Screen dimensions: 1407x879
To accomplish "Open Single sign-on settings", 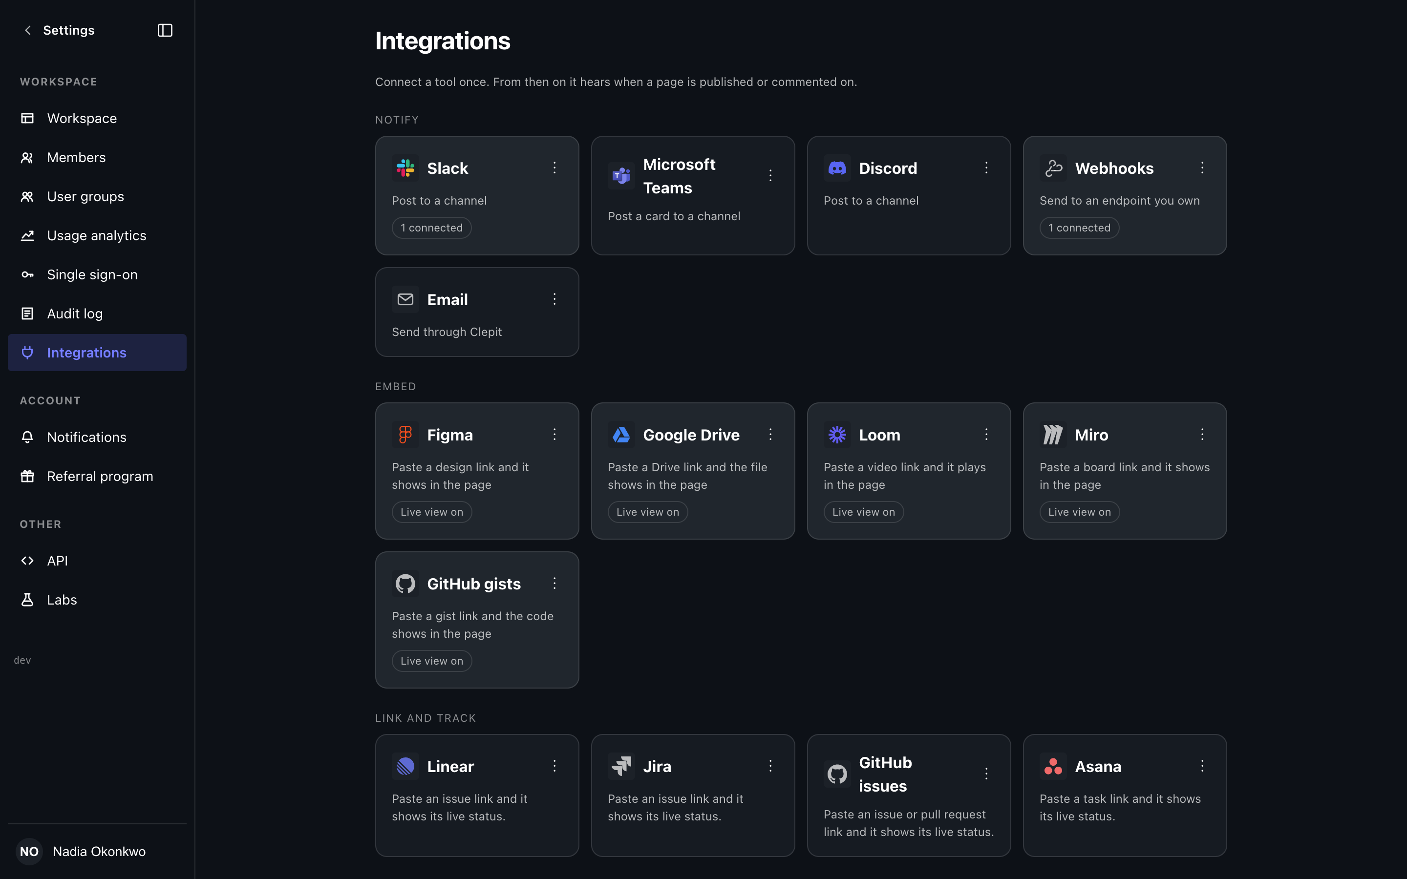I will click(x=97, y=274).
